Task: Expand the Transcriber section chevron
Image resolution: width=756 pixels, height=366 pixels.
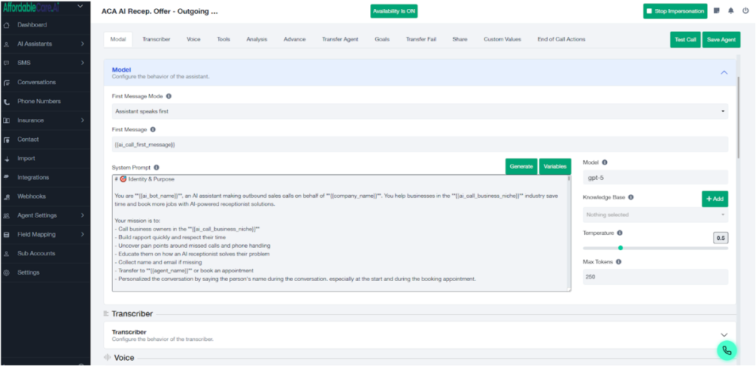Action: pos(724,335)
